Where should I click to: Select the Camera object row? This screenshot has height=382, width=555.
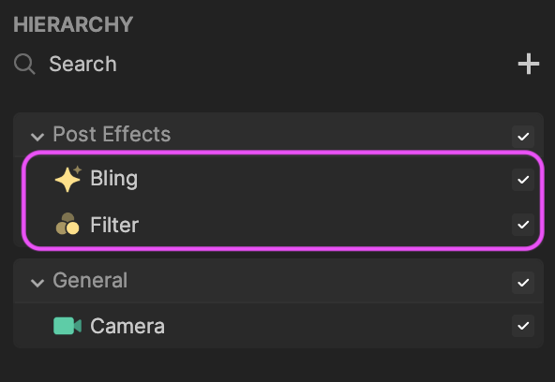pyautogui.click(x=278, y=326)
